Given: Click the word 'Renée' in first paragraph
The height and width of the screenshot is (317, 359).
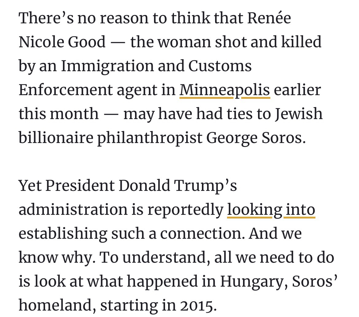Looking at the screenshot, I should point(269,18).
